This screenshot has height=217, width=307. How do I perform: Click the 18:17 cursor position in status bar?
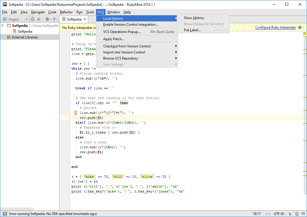point(257,214)
